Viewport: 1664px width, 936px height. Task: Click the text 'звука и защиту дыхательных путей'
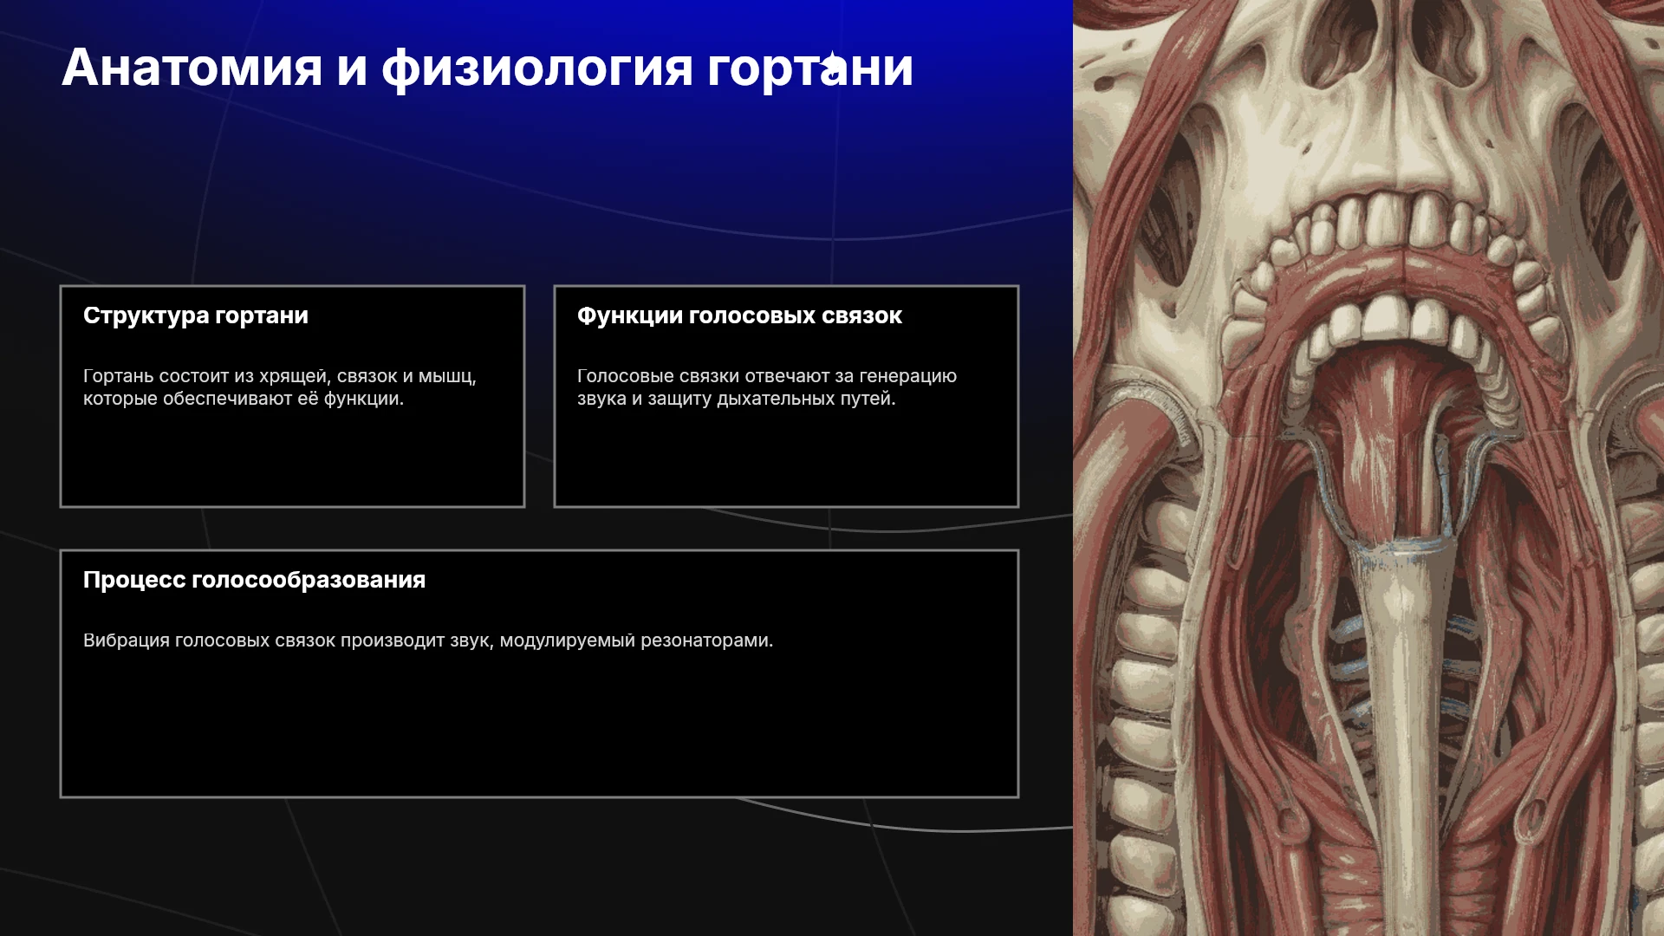(737, 399)
